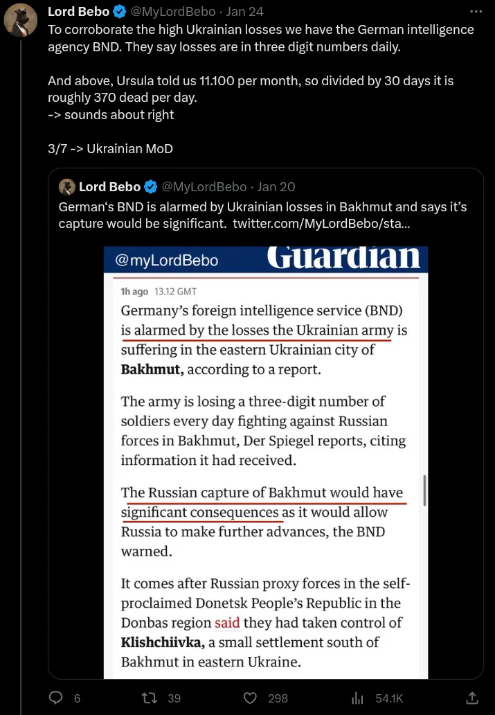495x715 pixels.
Task: Click the 298 likes count
Action: [278, 698]
